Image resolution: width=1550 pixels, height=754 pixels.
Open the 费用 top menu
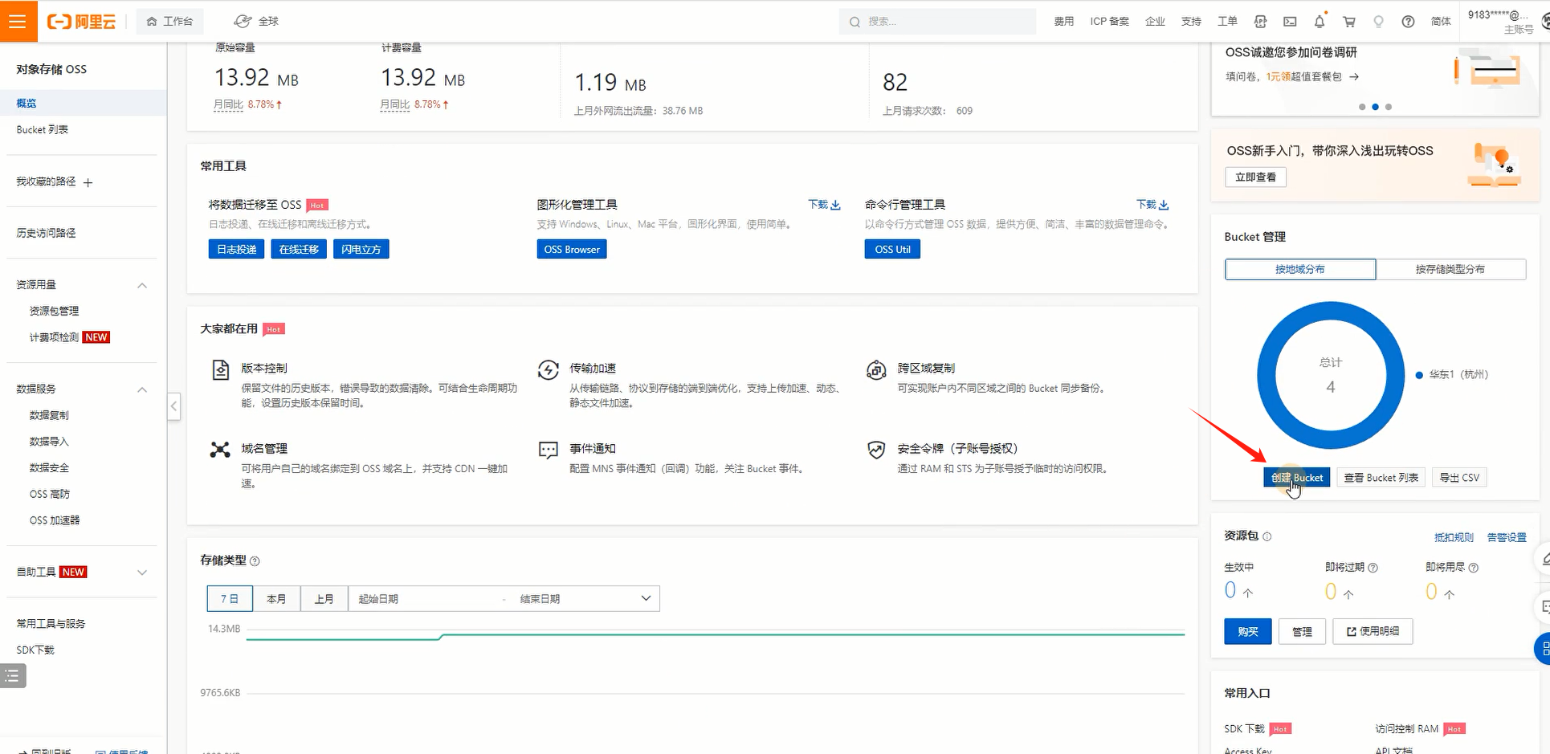click(1064, 22)
